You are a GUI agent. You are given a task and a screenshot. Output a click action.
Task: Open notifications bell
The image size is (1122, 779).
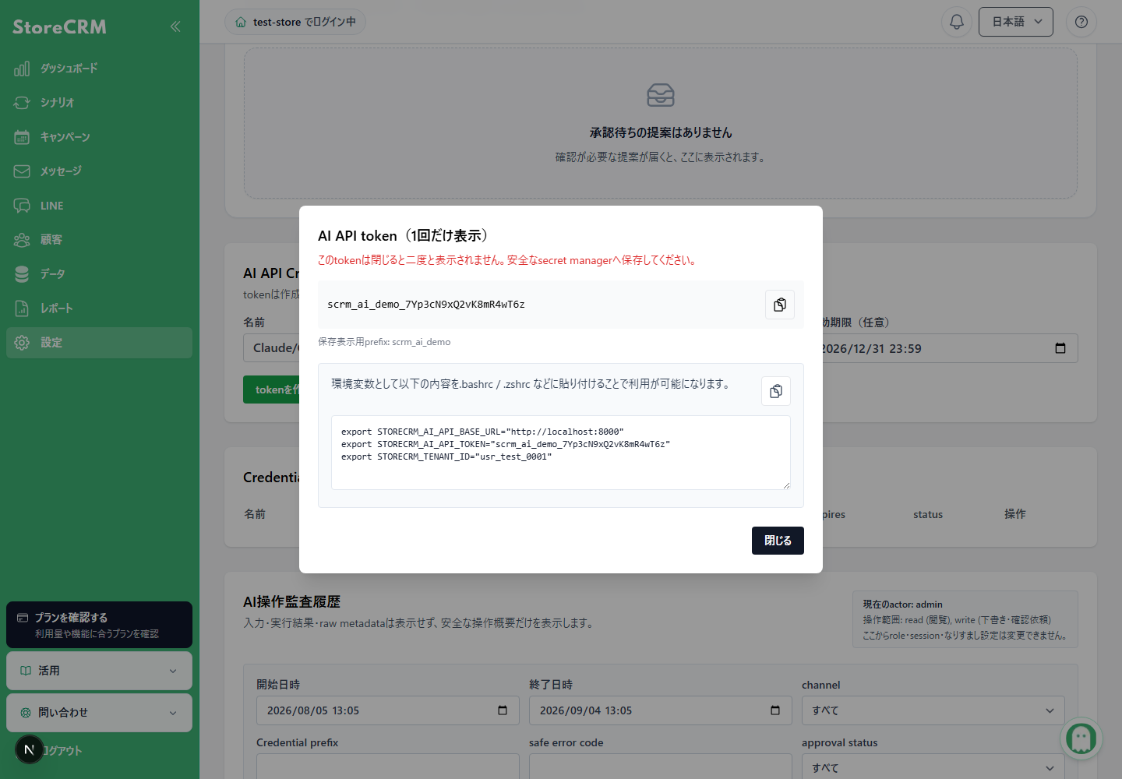click(957, 22)
